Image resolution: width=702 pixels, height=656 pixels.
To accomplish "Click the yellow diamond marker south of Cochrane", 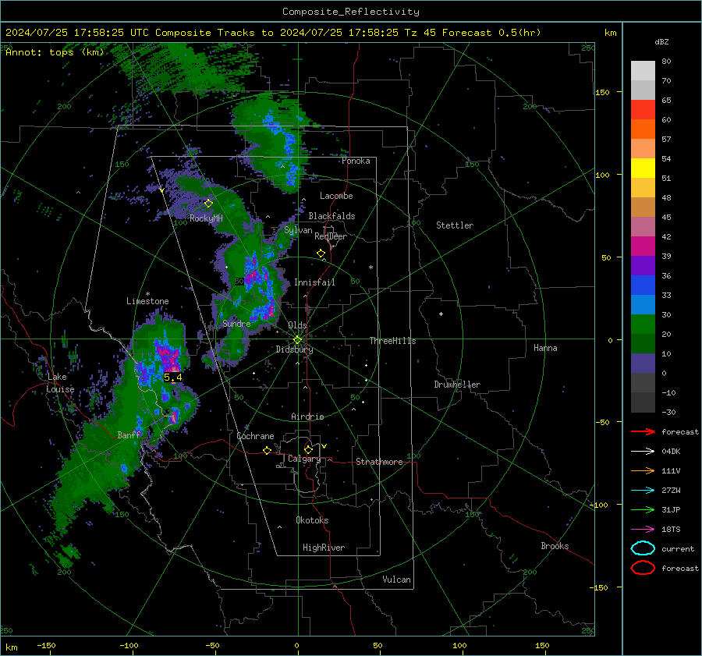I will click(268, 450).
